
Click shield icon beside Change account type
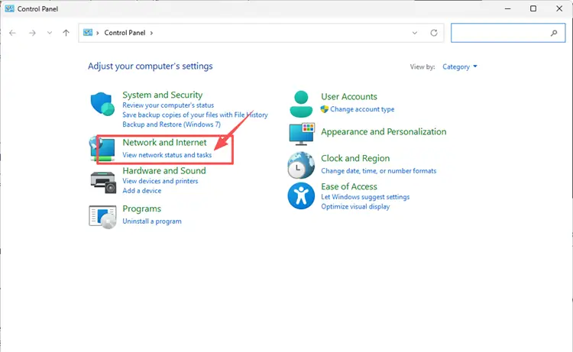tap(325, 109)
